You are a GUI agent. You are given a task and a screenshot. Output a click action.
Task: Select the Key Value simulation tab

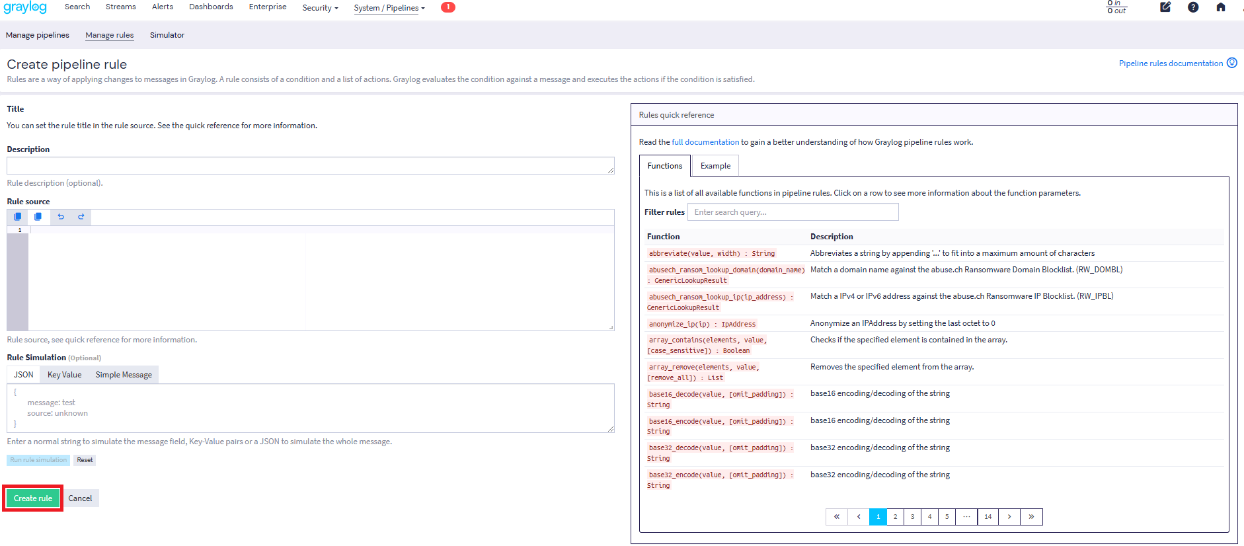(x=64, y=375)
